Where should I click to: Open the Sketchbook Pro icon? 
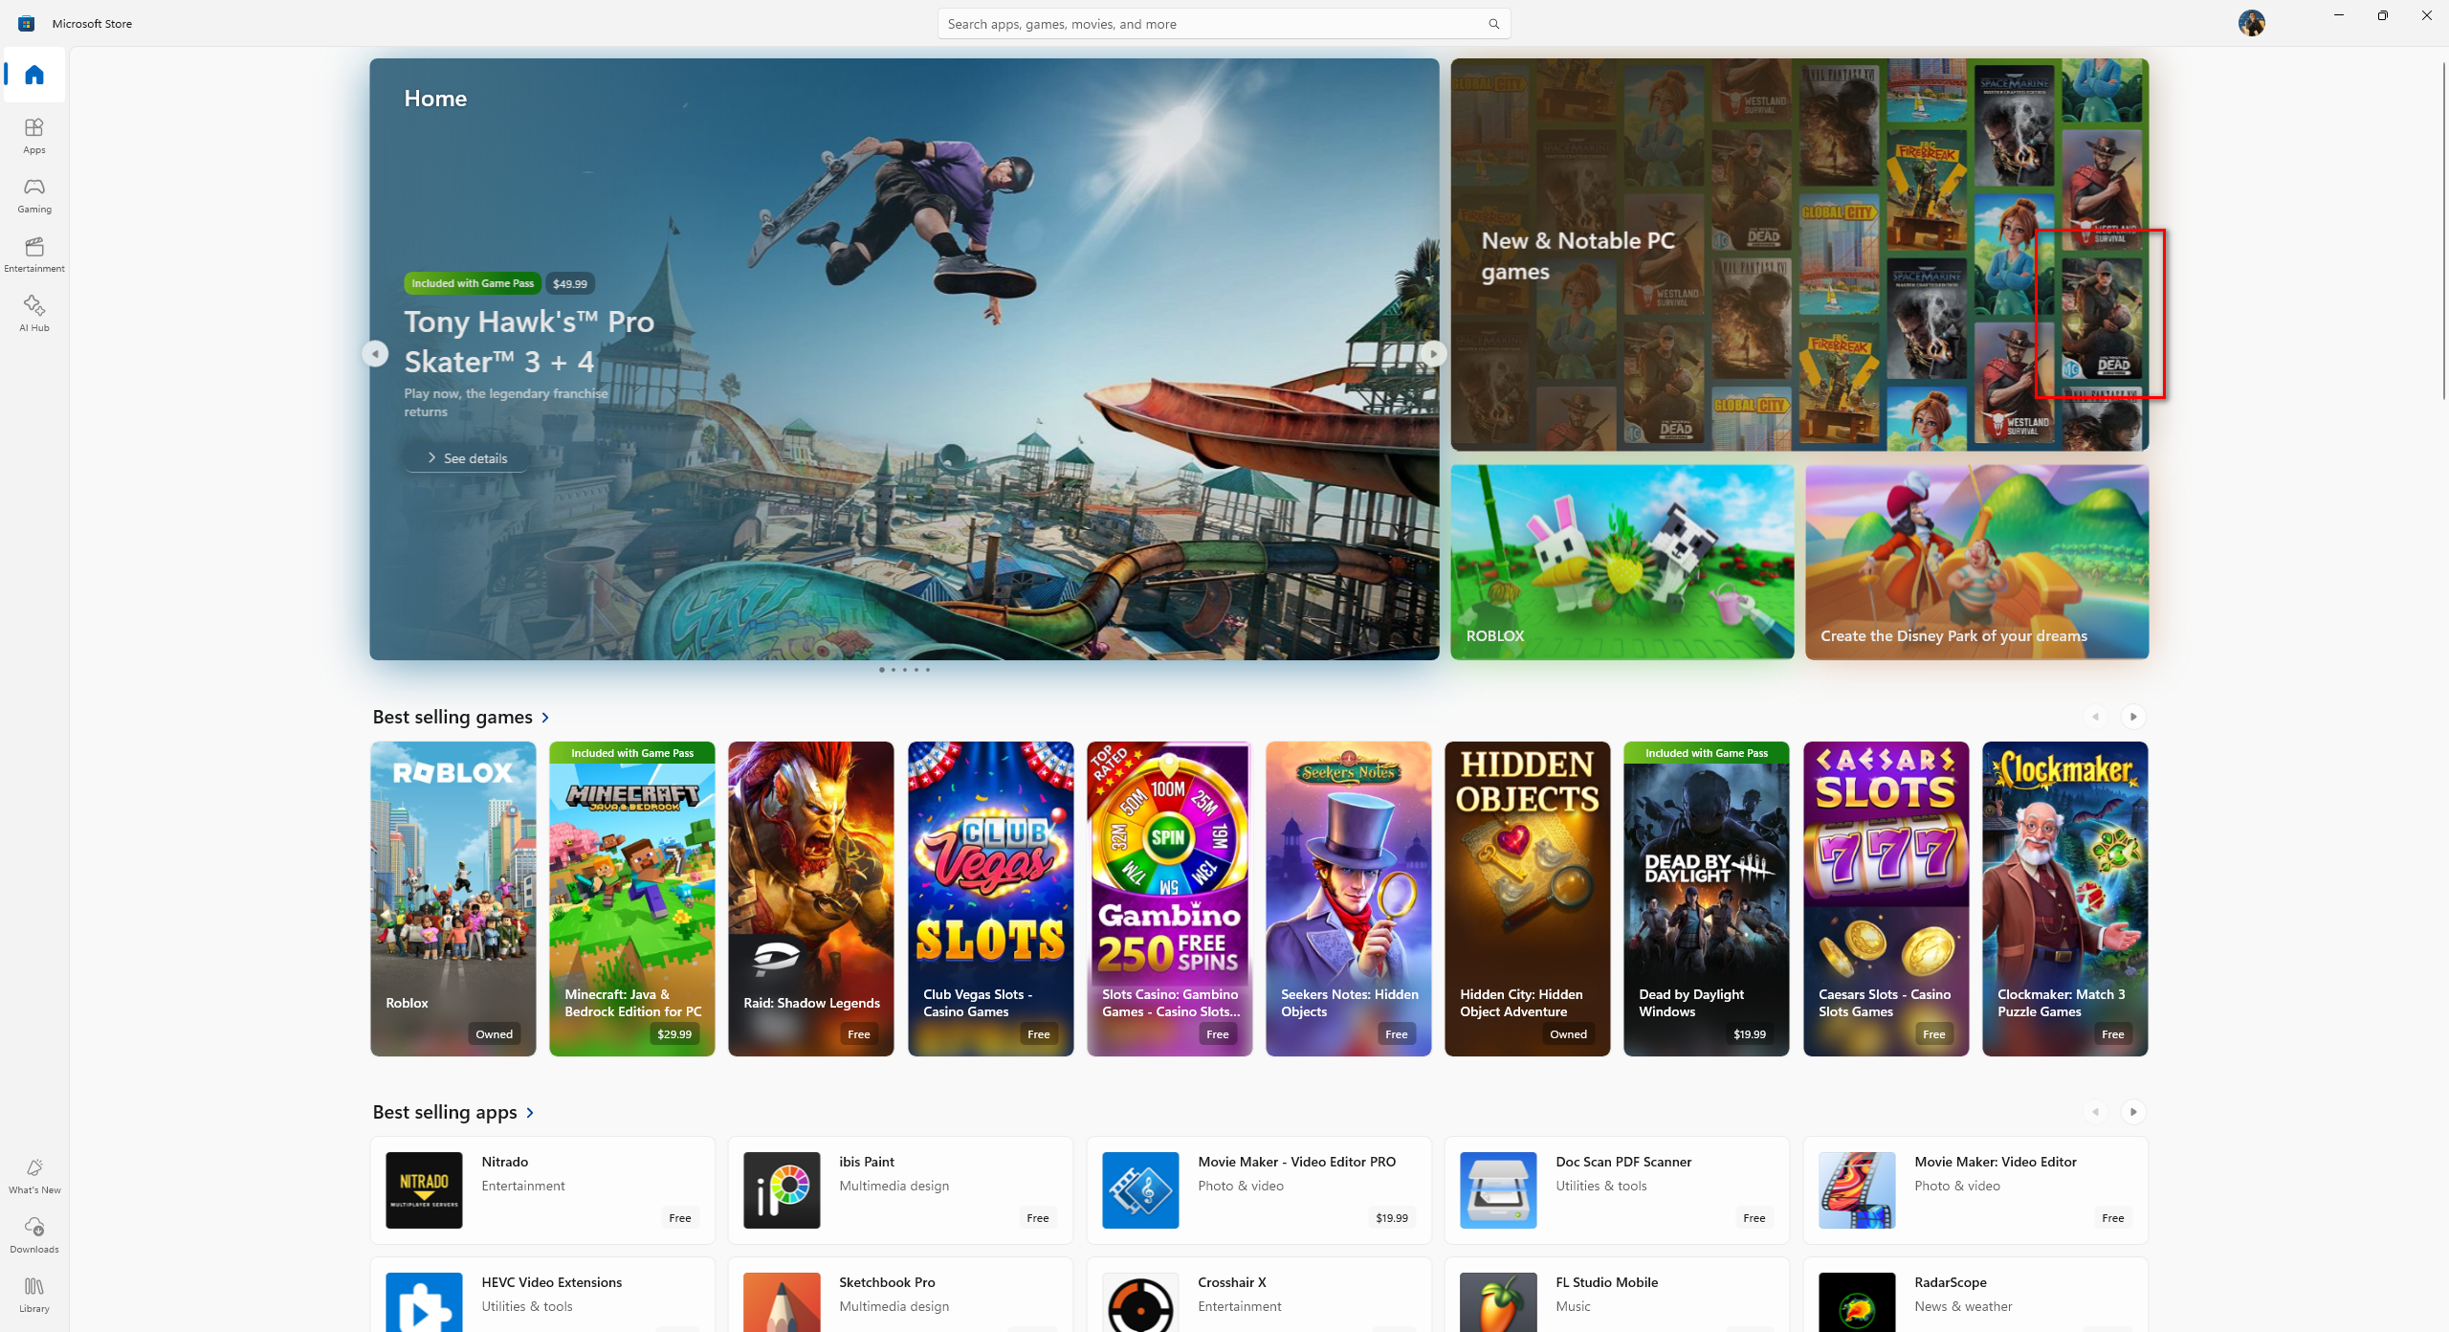(782, 1302)
